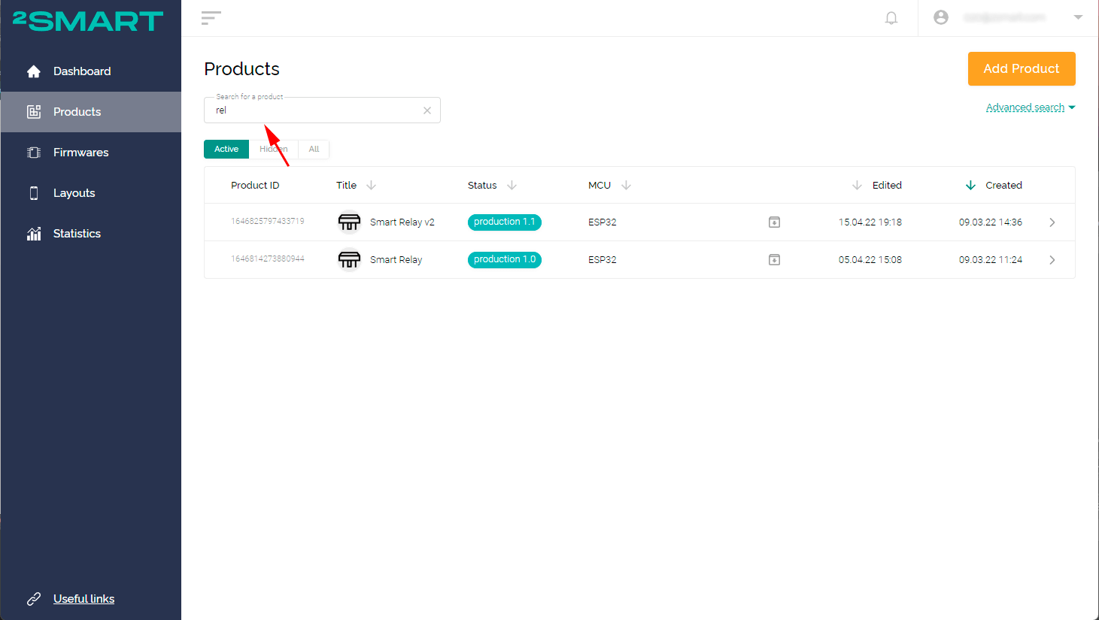Click the Layouts phone icon

coord(34,193)
